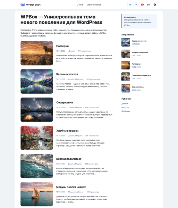Click the aurora lake post thumbnail
The image size is (178, 208).
click(x=37, y=81)
